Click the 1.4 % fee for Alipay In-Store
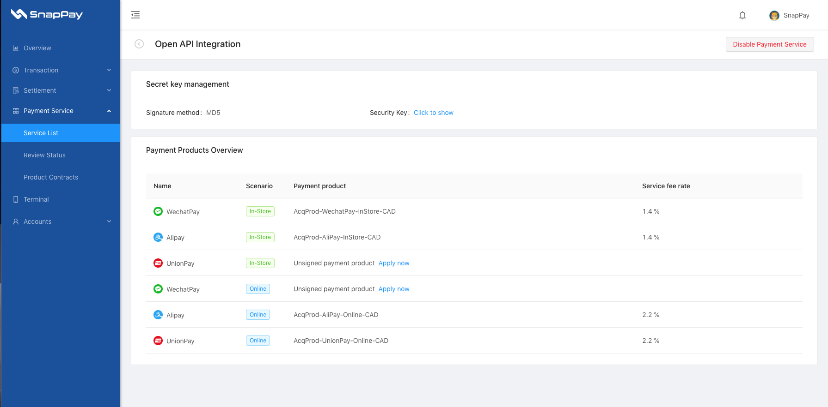This screenshot has height=407, width=828. pos(651,237)
